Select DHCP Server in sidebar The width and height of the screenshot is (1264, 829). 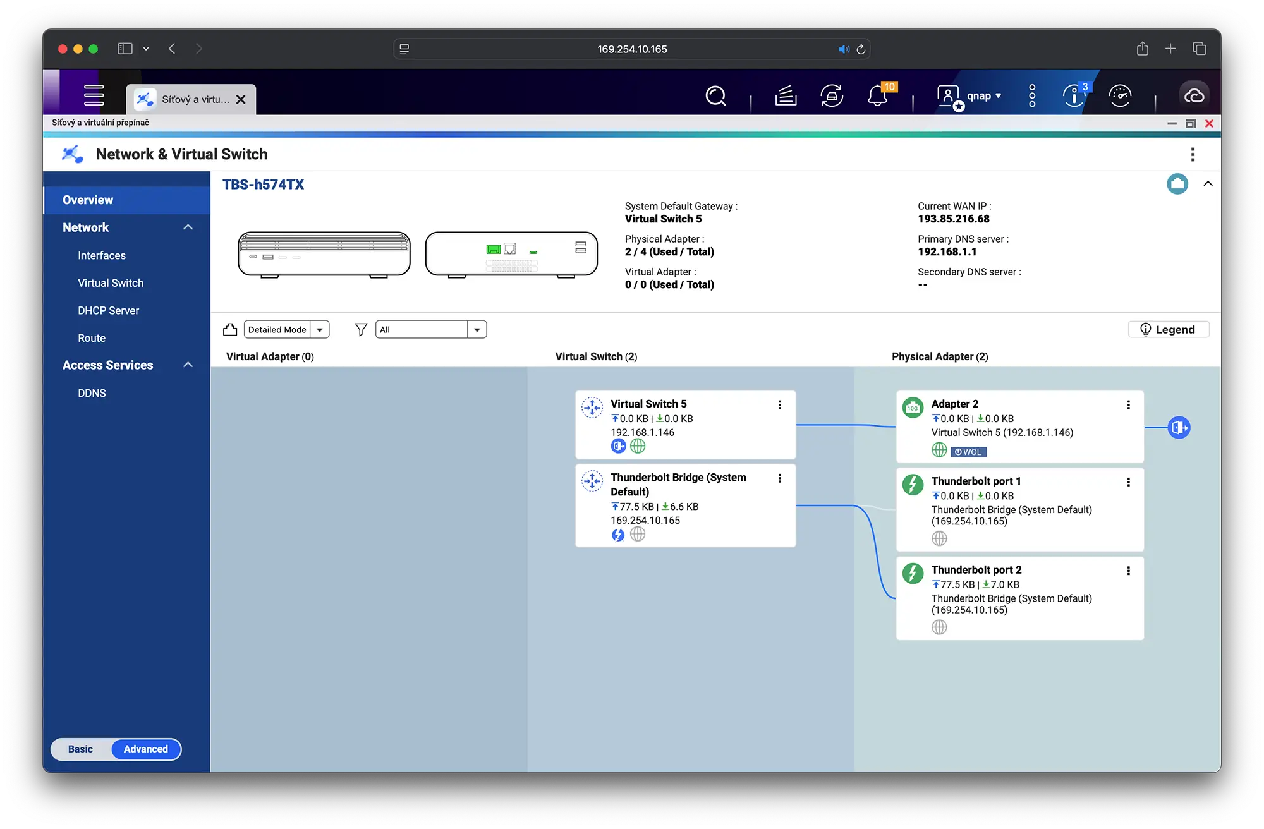[x=108, y=310]
